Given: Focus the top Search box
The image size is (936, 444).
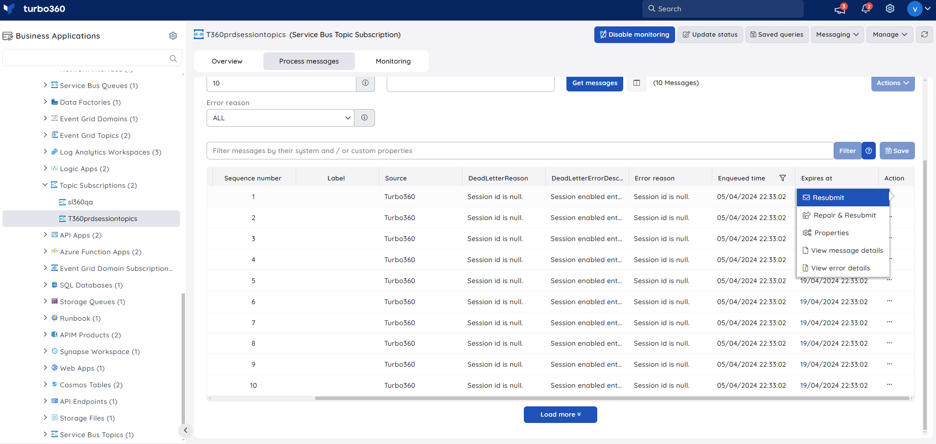Looking at the screenshot, I should (x=723, y=9).
